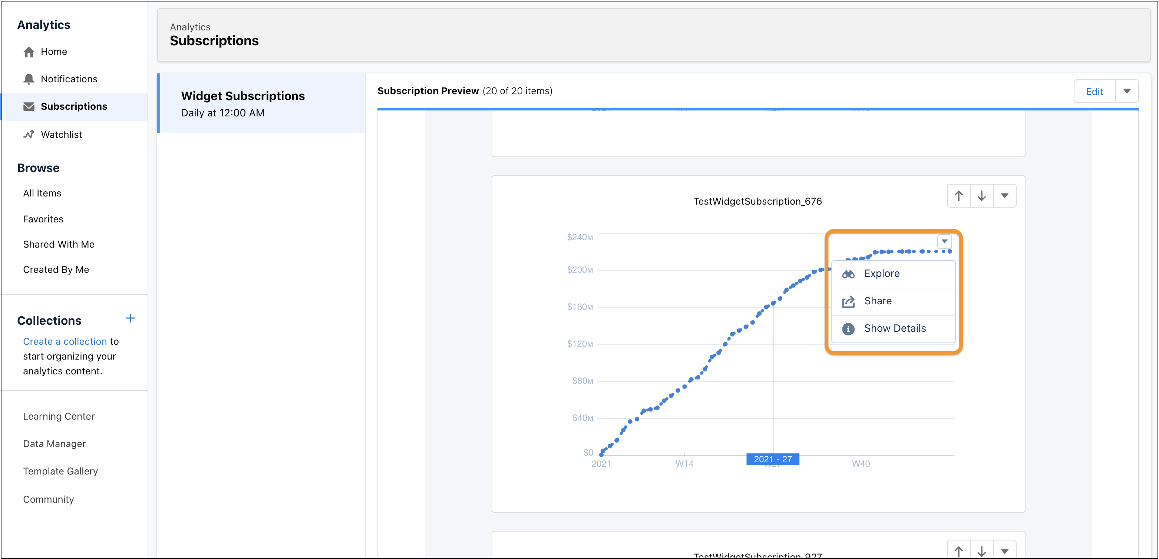Viewport: 1159px width, 559px height.
Task: Click the Subscriptions page title
Action: 214,41
